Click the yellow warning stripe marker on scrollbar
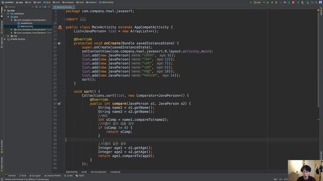323x181 pixels. [x=318, y=120]
